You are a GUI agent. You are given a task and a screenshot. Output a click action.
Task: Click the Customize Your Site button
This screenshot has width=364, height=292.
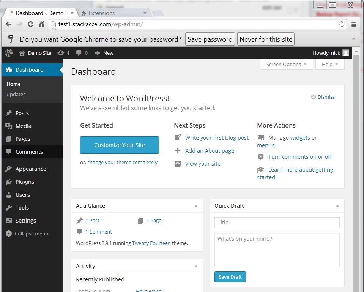[119, 145]
